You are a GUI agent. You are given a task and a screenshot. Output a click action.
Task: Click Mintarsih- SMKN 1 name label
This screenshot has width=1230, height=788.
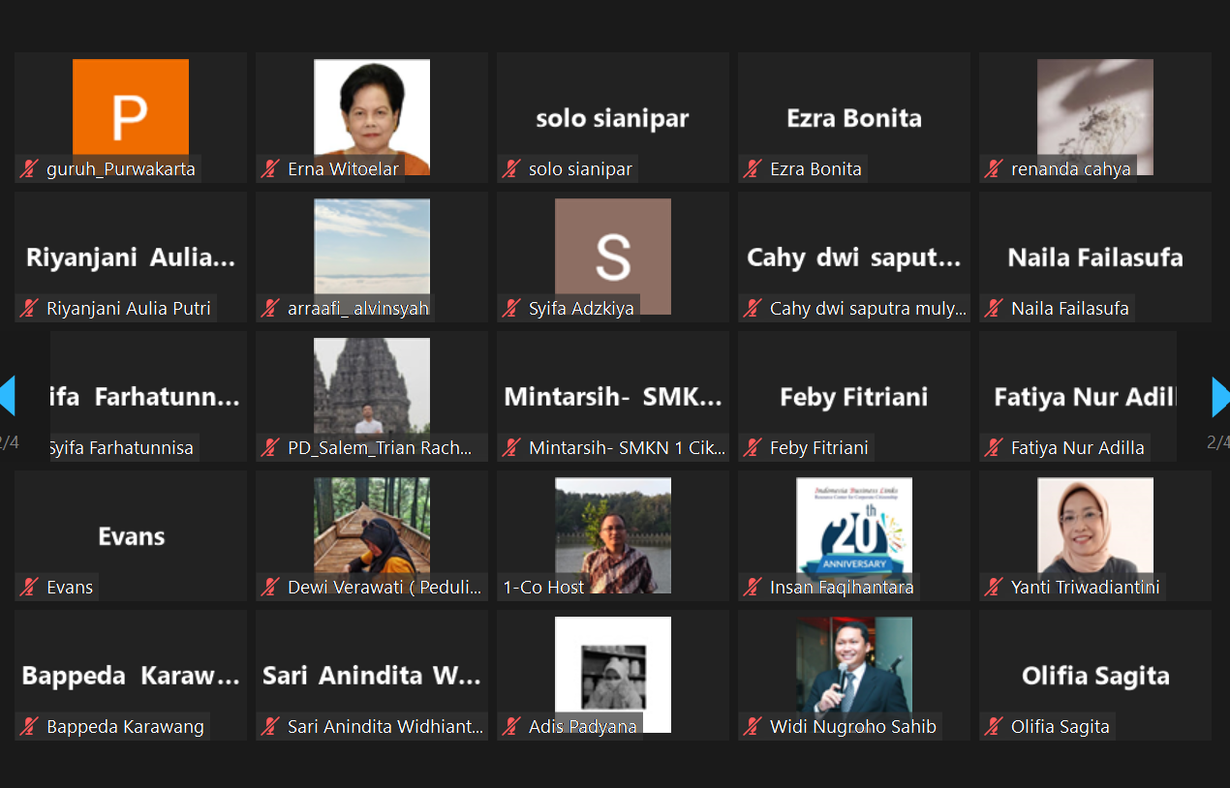[628, 448]
